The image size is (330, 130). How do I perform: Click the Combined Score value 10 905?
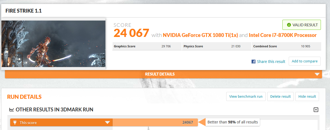coord(306,46)
